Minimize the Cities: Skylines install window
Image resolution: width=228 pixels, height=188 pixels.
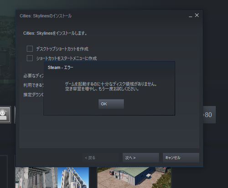click(x=191, y=16)
